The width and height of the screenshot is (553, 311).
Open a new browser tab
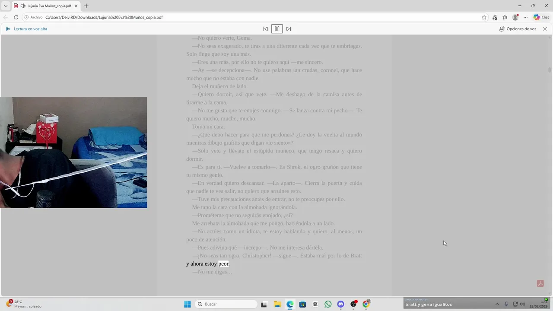86,6
